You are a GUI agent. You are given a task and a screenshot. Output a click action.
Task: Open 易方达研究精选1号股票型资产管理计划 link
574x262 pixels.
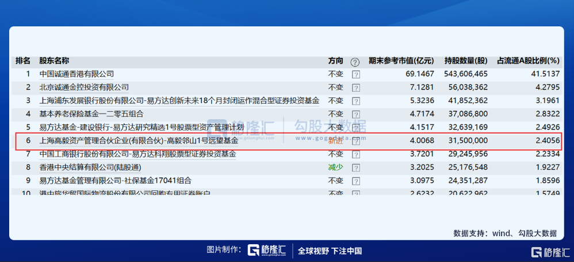[x=141, y=127]
